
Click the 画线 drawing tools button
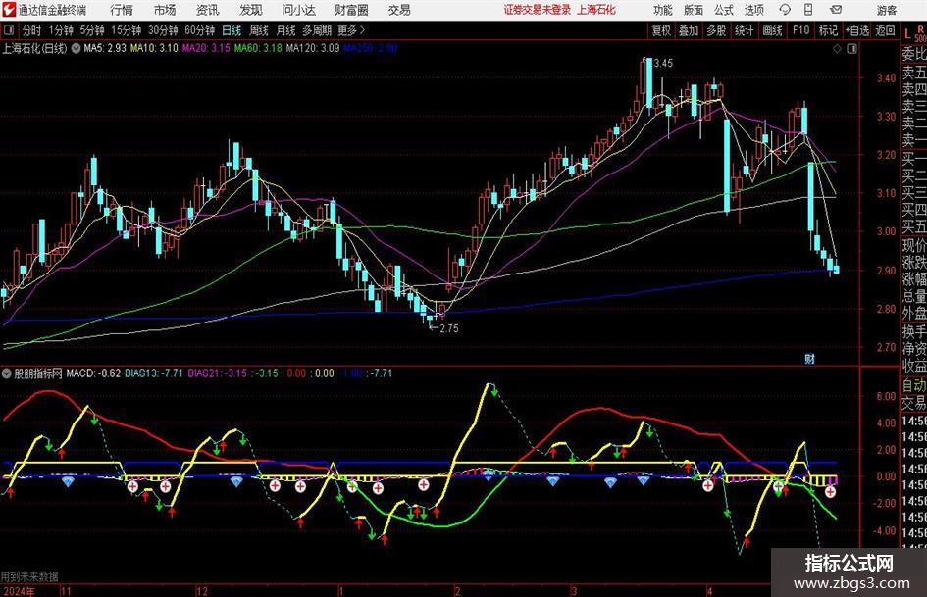coord(772,30)
